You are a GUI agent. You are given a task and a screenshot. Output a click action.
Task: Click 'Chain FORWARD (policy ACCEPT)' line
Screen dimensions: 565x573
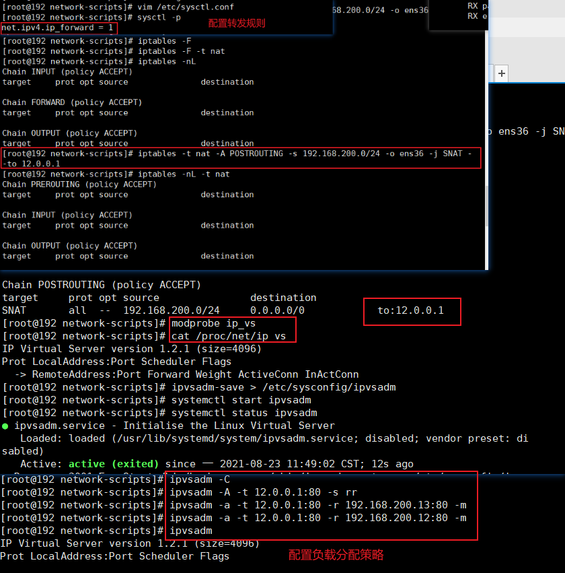72,102
